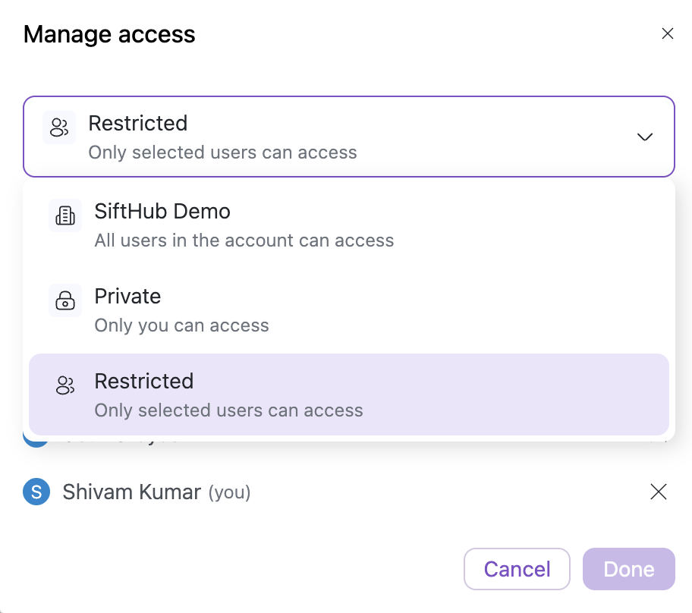Screen dimensions: 692x613
Task: Click the lock icon beside Private
Action: 65,301
